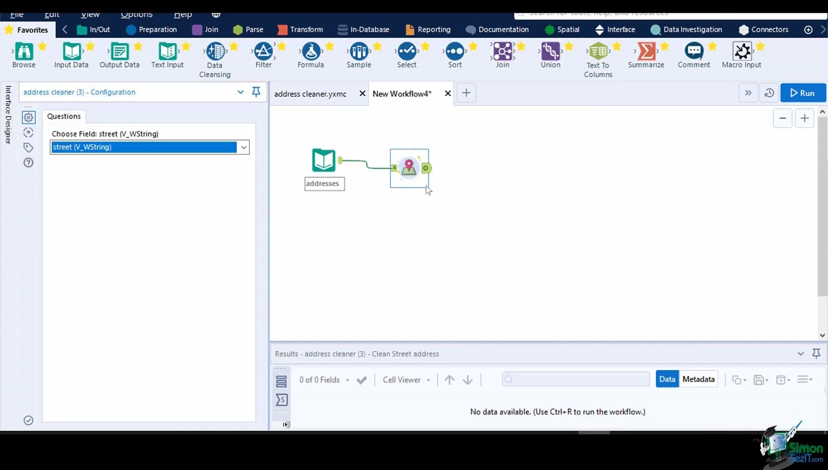Close the address cleaner.yxmc tab
Viewport: 828px width, 470px height.
362,94
